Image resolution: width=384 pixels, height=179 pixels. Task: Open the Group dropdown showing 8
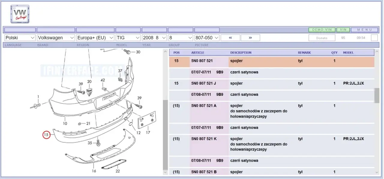pyautogui.click(x=180, y=38)
